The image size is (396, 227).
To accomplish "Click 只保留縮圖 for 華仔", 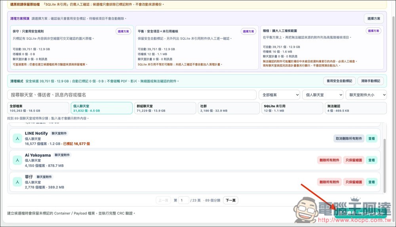I will 354,182.
